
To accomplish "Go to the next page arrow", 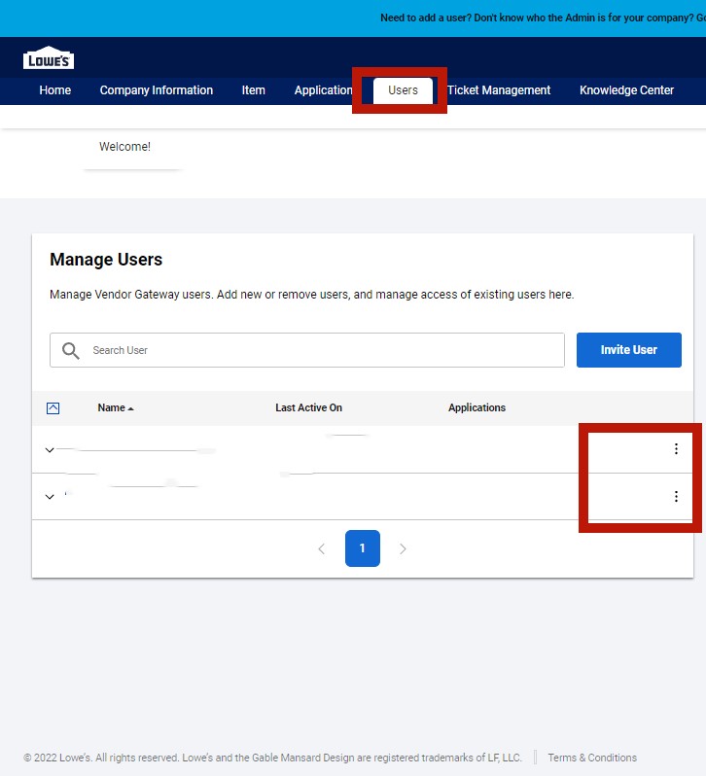I will tap(403, 548).
